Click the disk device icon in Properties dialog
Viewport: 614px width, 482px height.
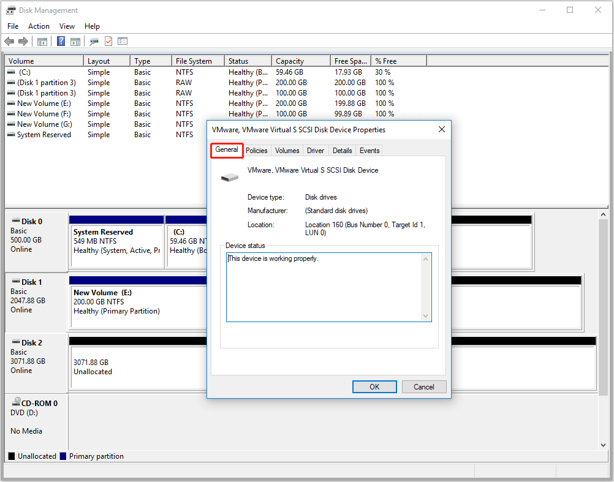pos(230,178)
